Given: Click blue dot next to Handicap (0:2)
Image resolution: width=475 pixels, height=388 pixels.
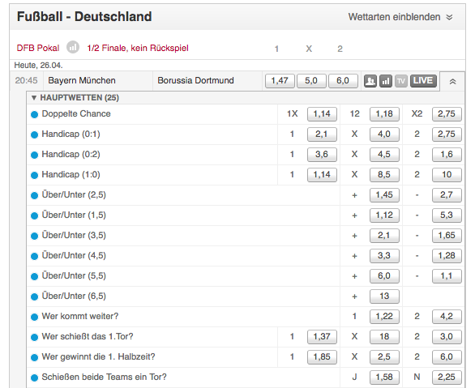Looking at the screenshot, I should tap(35, 155).
